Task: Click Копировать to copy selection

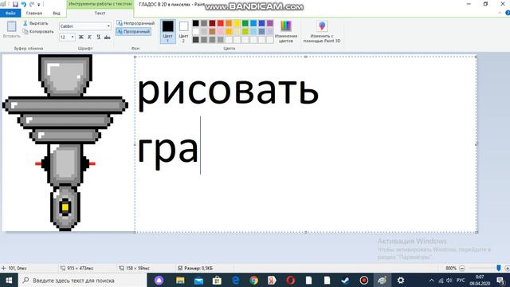Action: point(38,32)
